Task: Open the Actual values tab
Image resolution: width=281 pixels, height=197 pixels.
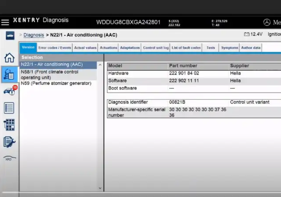Action: click(x=85, y=48)
